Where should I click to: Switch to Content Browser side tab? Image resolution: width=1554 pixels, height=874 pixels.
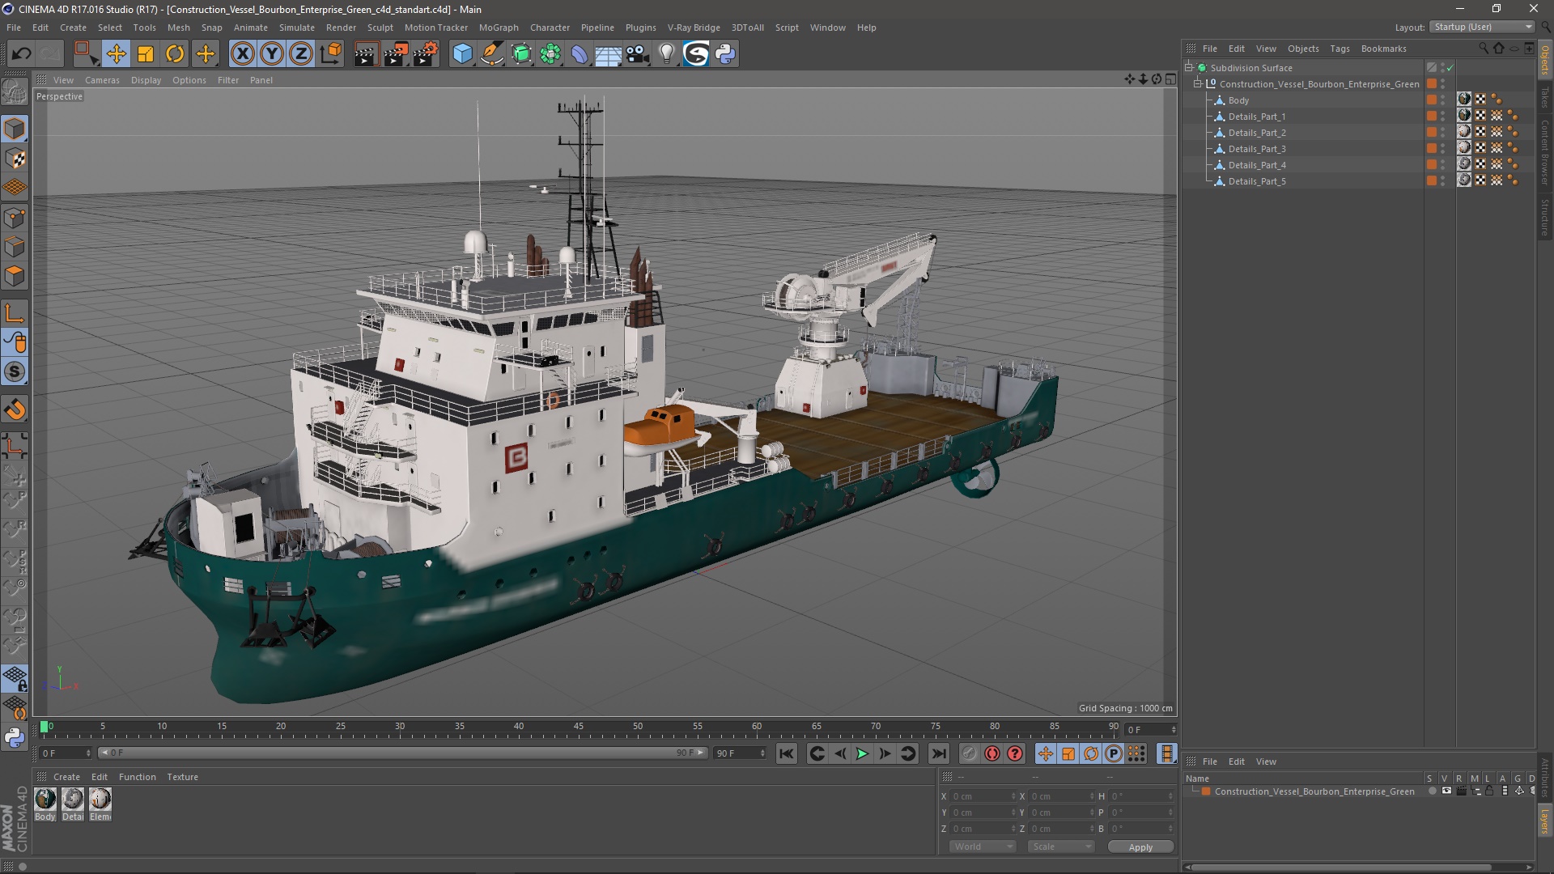coord(1545,152)
